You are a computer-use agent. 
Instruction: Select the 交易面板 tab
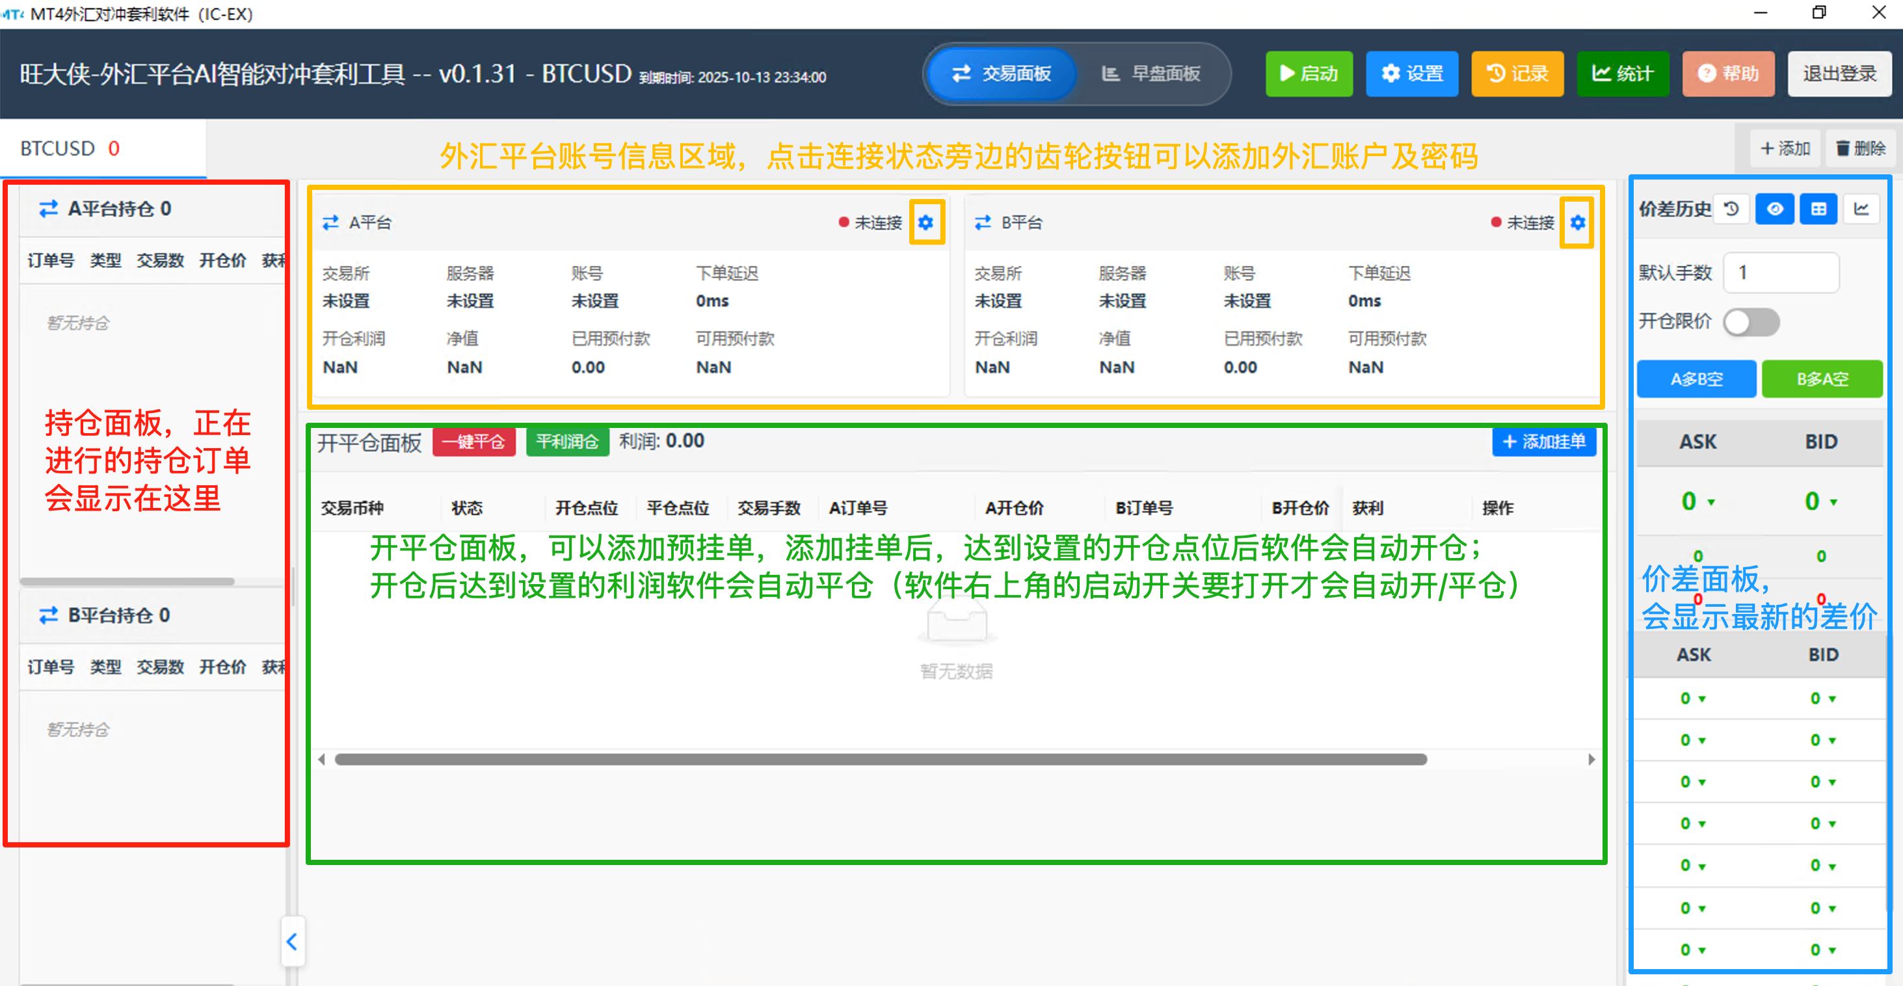click(1002, 73)
